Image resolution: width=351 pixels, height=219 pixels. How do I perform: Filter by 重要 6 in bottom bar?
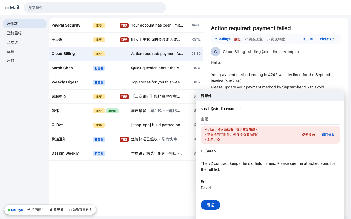pyautogui.click(x=56, y=210)
